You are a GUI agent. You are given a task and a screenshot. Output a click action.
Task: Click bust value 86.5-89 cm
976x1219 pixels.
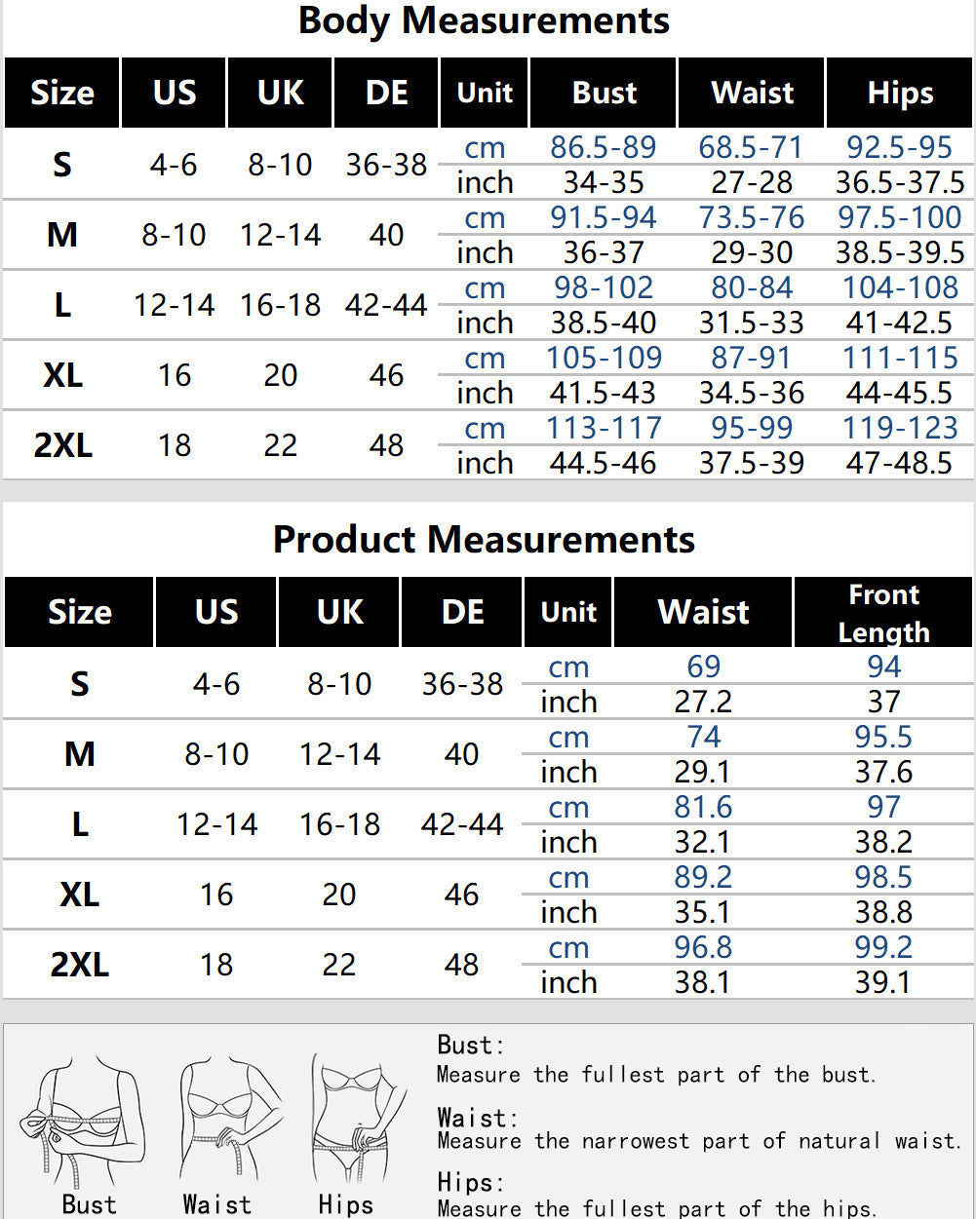point(604,147)
